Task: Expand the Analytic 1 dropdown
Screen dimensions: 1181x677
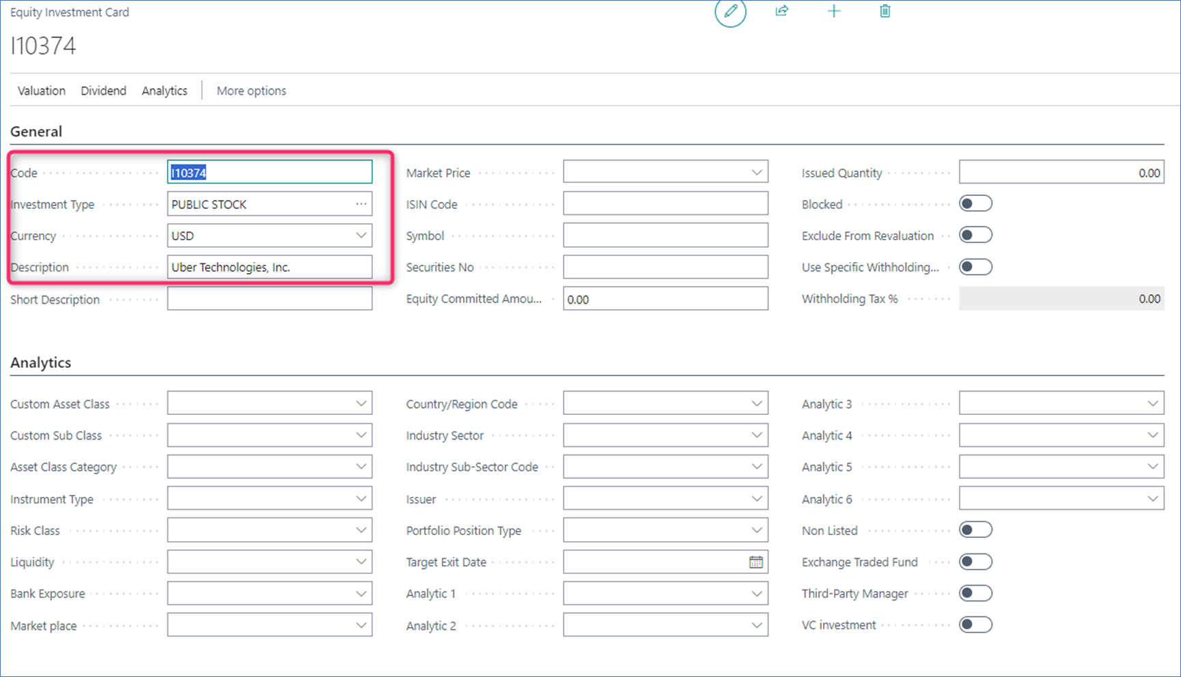Action: pyautogui.click(x=757, y=594)
